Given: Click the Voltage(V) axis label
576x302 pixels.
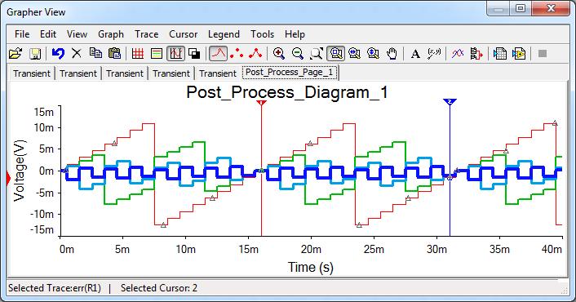Looking at the screenshot, I should 19,171.
